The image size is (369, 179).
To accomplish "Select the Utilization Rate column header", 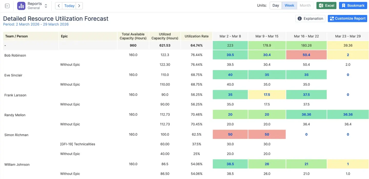I will click(197, 36).
